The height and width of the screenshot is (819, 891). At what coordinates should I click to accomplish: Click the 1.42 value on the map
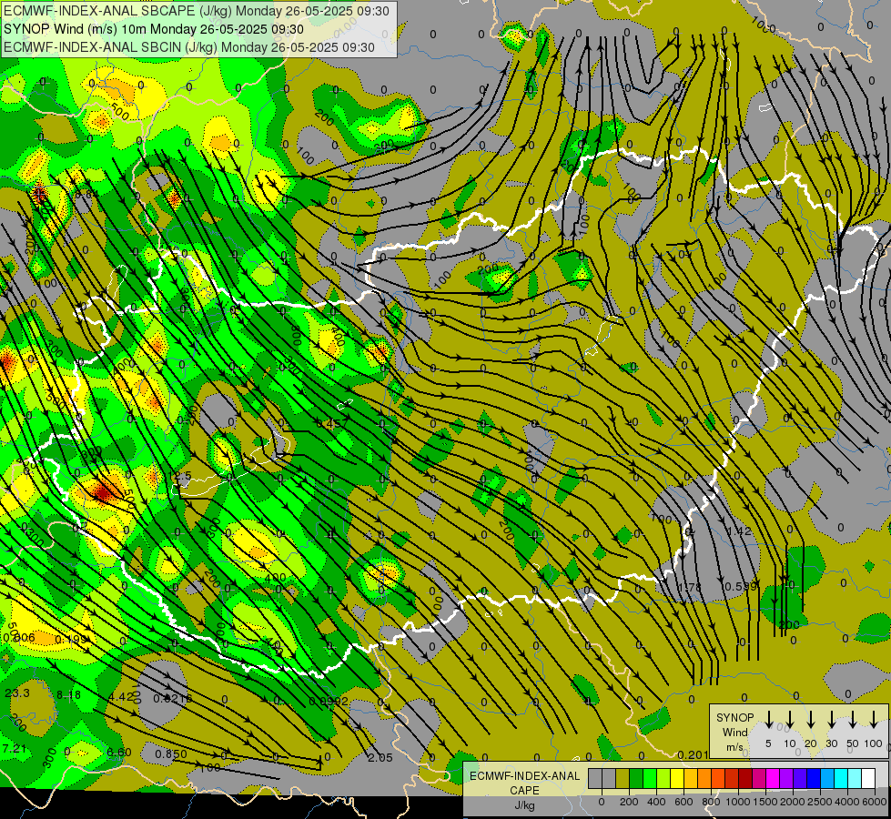739,531
